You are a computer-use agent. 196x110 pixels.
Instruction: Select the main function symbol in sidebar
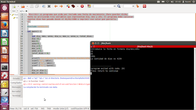pos(16,18)
